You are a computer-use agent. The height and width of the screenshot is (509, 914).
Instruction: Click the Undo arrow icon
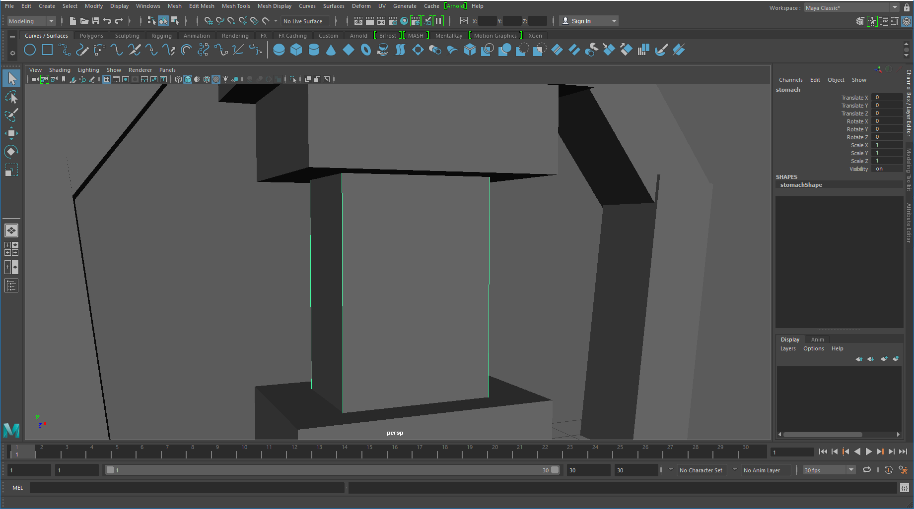tap(107, 21)
